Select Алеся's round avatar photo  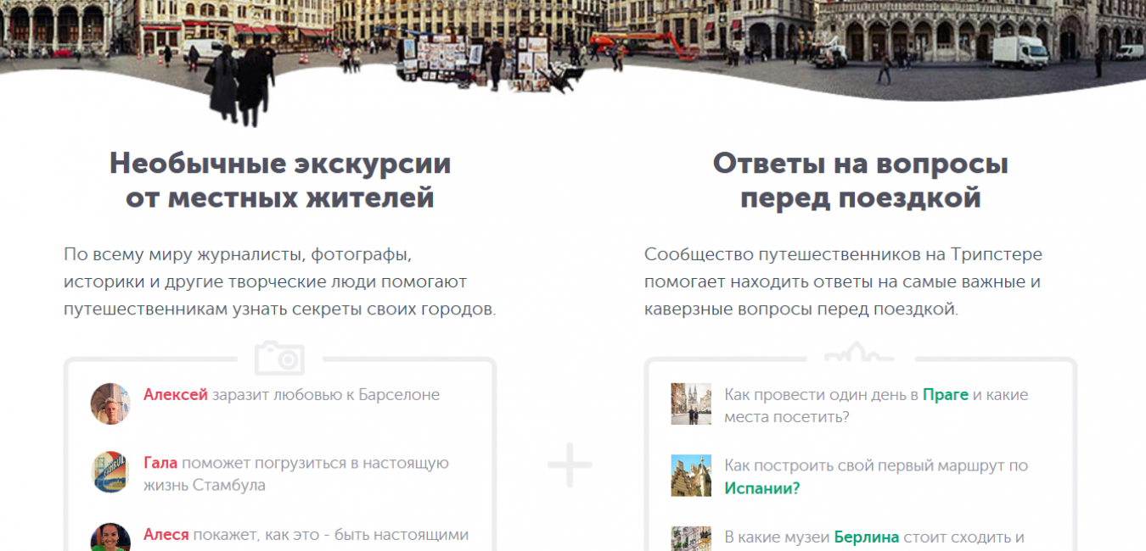(110, 538)
